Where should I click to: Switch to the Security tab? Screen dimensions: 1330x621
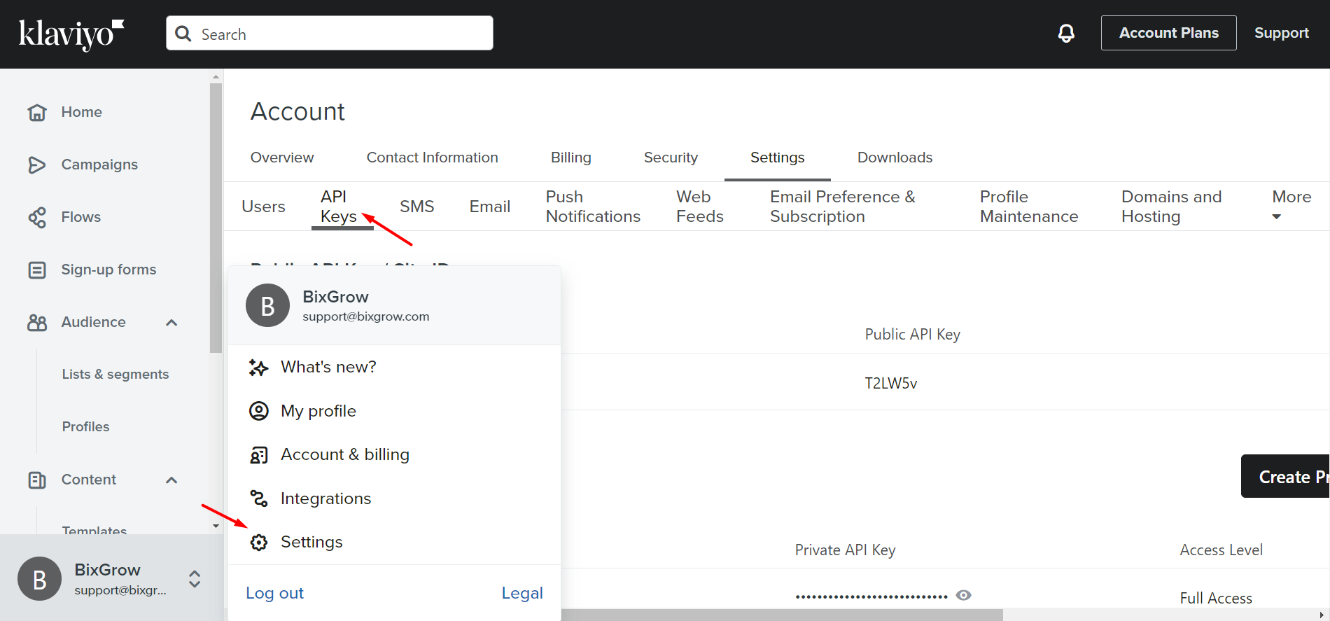[670, 158]
